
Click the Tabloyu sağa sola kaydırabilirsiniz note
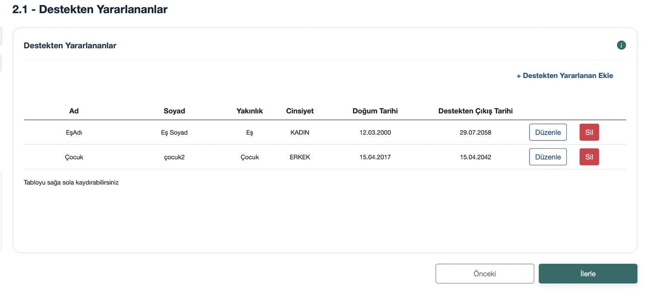click(71, 183)
